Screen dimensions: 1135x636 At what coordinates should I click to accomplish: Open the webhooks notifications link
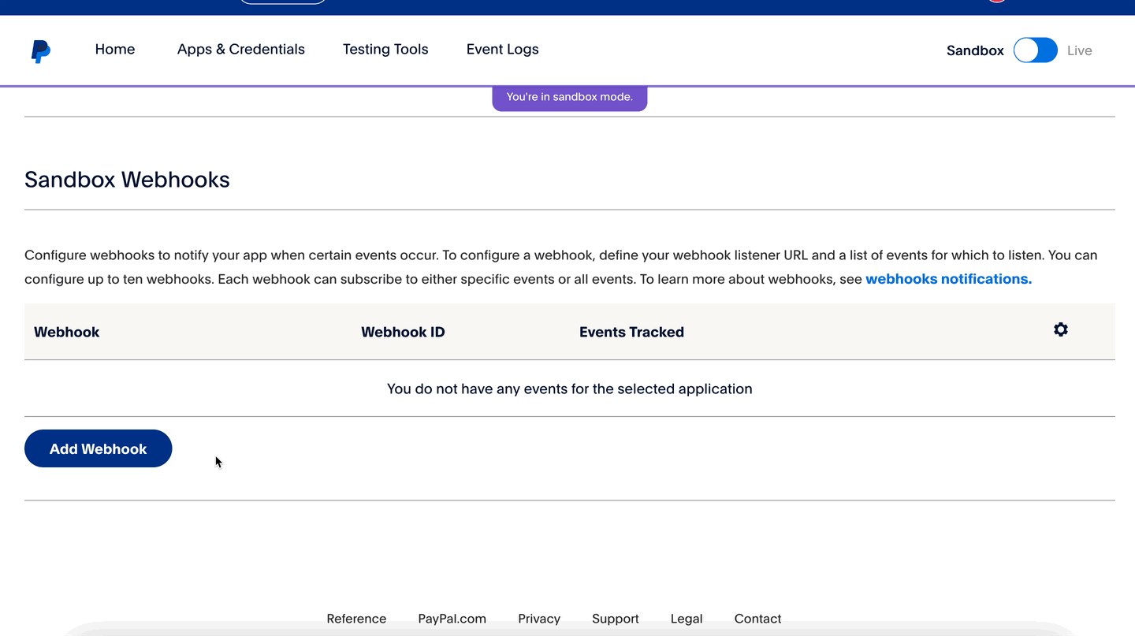[948, 279]
